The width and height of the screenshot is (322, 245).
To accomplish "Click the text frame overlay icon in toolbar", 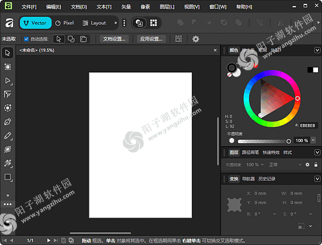I will pos(139,23).
